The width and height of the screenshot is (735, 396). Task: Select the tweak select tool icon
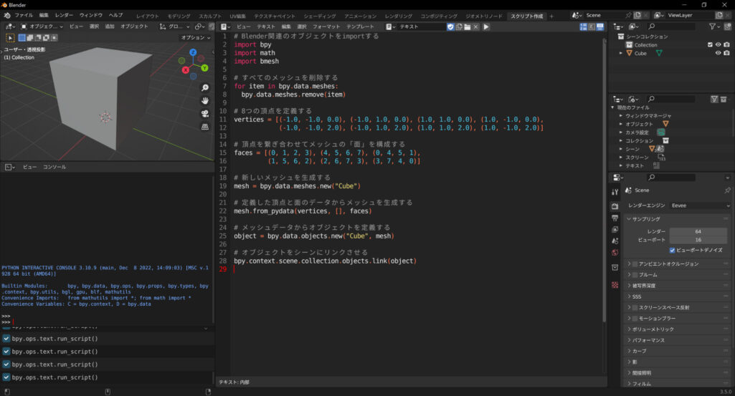tap(10, 37)
